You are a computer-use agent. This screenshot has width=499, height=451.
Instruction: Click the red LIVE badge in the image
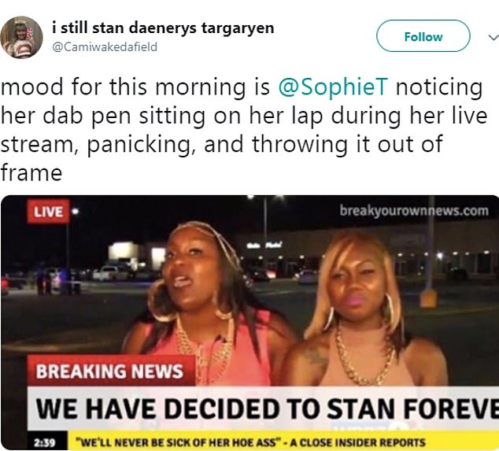pyautogui.click(x=48, y=212)
